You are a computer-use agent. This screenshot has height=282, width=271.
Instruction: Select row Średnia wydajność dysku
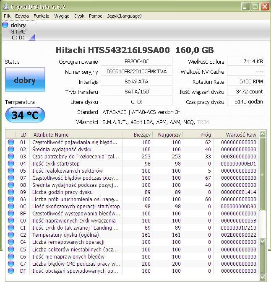(132, 150)
